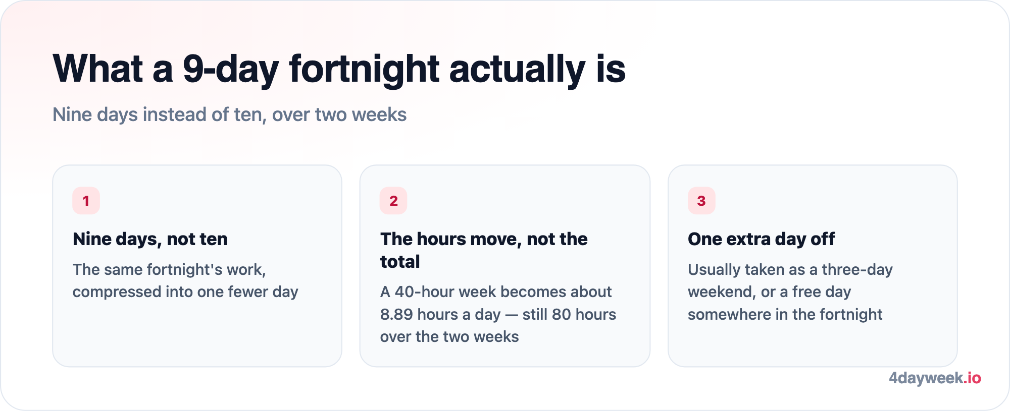Viewport: 1010px width, 411px height.
Task: Select the main title 'What a 9-day fortnight actually is'
Action: pyautogui.click(x=339, y=69)
